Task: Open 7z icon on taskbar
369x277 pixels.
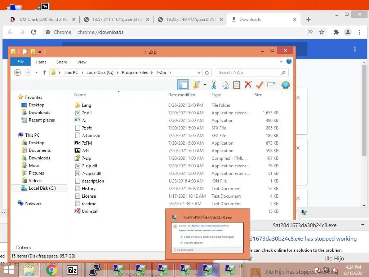Action: [72, 270]
